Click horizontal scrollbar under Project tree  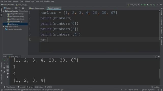pyautogui.click(x=8, y=54)
